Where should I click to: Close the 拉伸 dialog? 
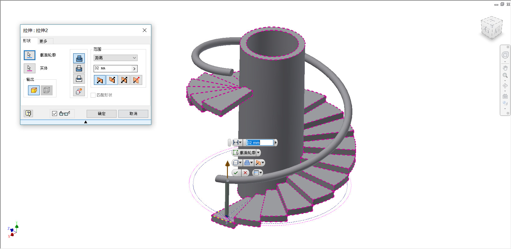pyautogui.click(x=145, y=30)
